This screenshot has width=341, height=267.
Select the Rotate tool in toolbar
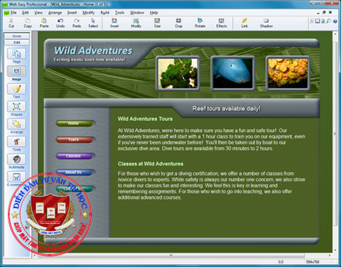(x=200, y=23)
